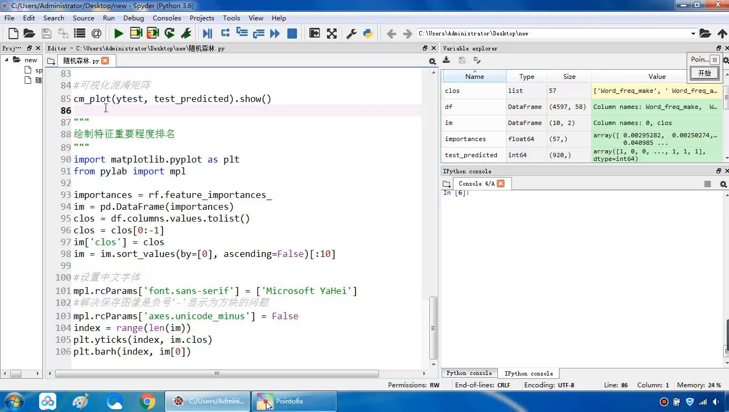Image resolution: width=729 pixels, height=412 pixels.
Task: Open a file using the folder icon
Action: pyautogui.click(x=29, y=33)
